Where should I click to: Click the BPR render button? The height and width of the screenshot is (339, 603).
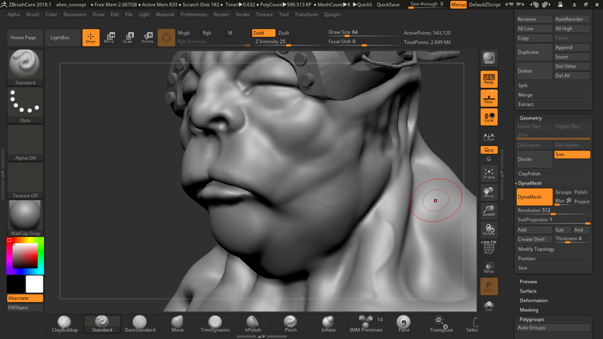[x=489, y=58]
